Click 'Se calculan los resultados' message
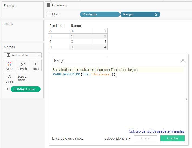Image resolution: width=192 pixels, height=148 pixels. pos(95,70)
